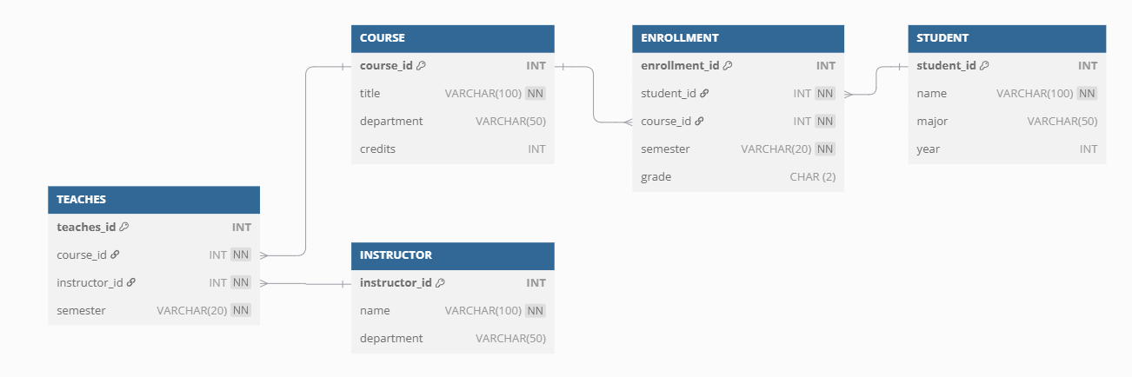The width and height of the screenshot is (1132, 377).
Task: Select the TEACHES table header
Action: click(x=153, y=200)
